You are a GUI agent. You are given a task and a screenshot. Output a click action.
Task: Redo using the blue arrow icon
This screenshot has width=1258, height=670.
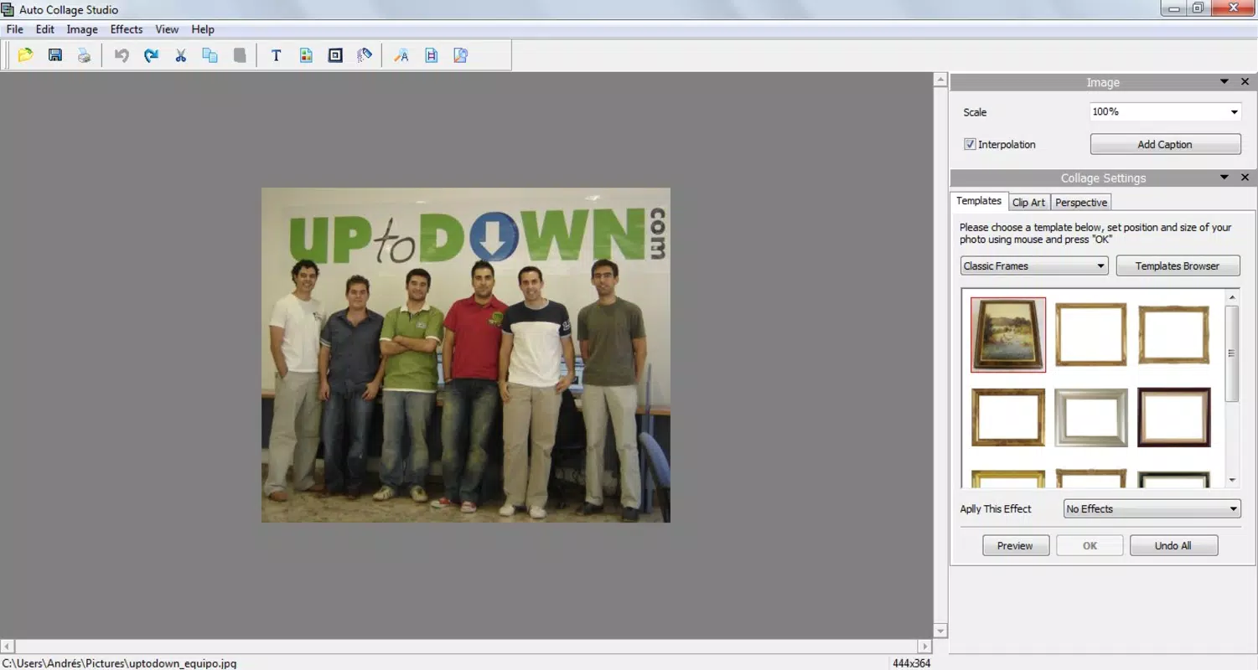pyautogui.click(x=152, y=55)
